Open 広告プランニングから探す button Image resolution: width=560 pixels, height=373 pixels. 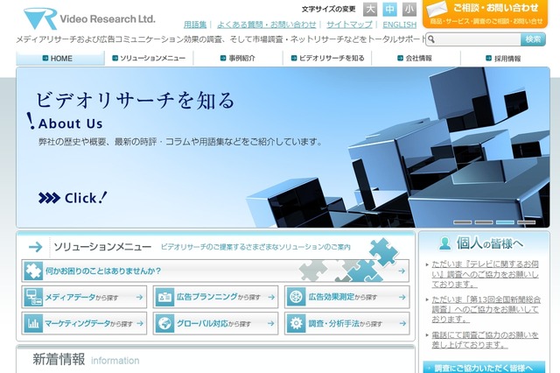pos(216,297)
